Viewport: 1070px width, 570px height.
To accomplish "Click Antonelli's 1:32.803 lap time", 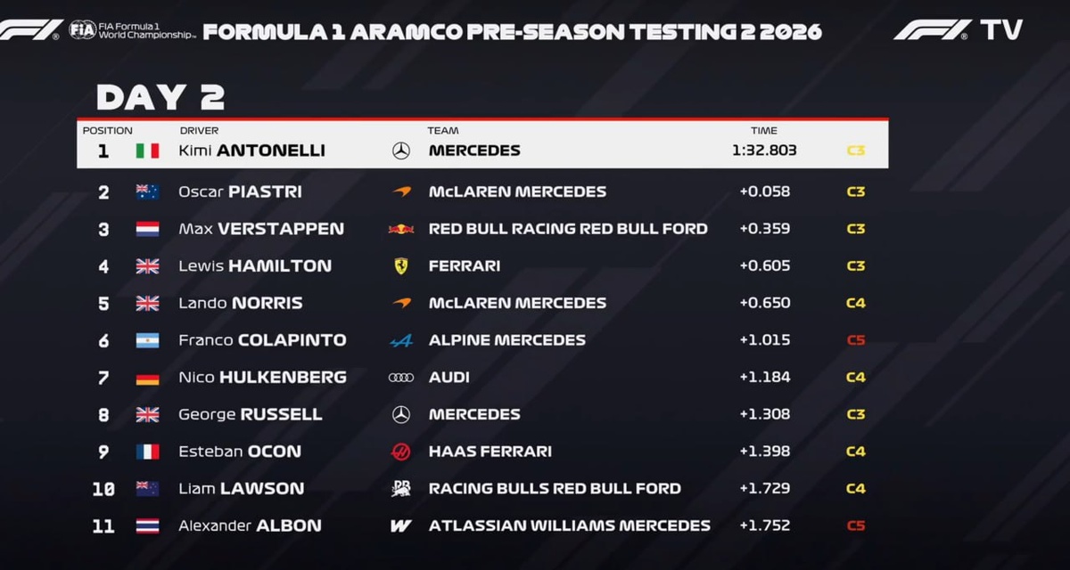I will (764, 151).
